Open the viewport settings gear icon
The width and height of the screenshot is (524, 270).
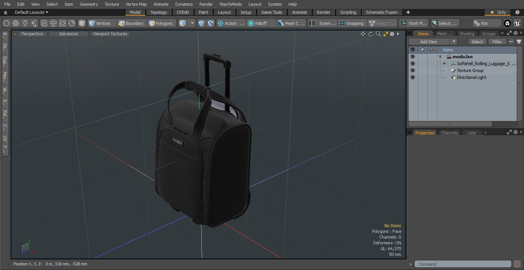tap(392, 34)
